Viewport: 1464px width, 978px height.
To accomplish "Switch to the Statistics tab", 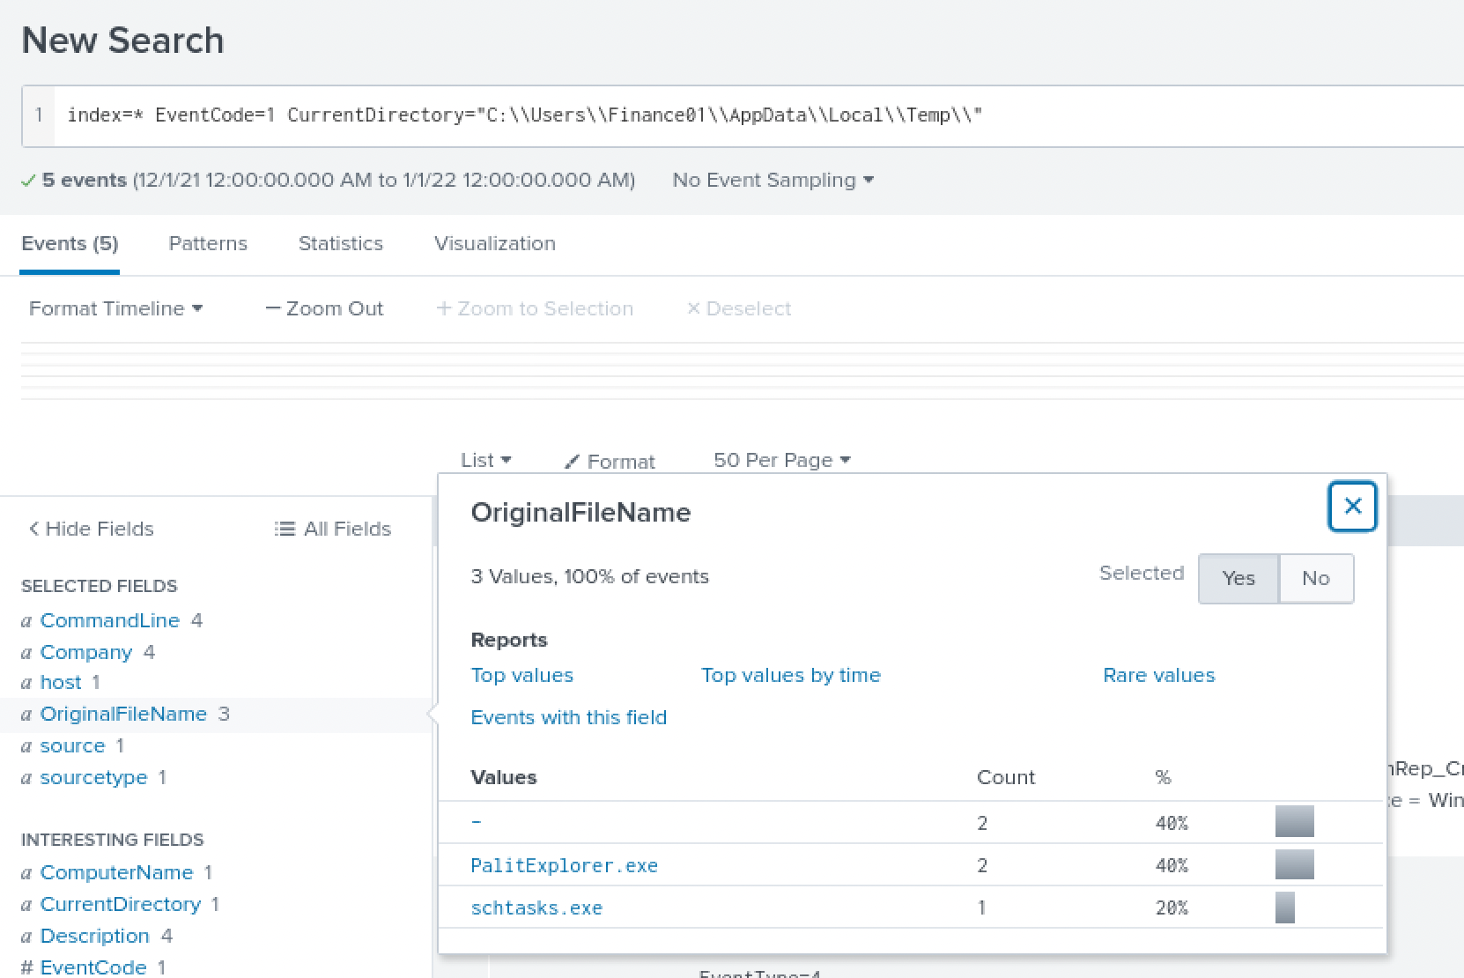I will [x=341, y=243].
